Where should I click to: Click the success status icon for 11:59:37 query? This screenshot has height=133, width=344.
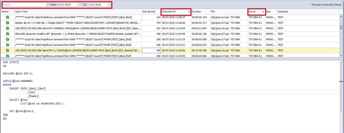click(x=7, y=17)
